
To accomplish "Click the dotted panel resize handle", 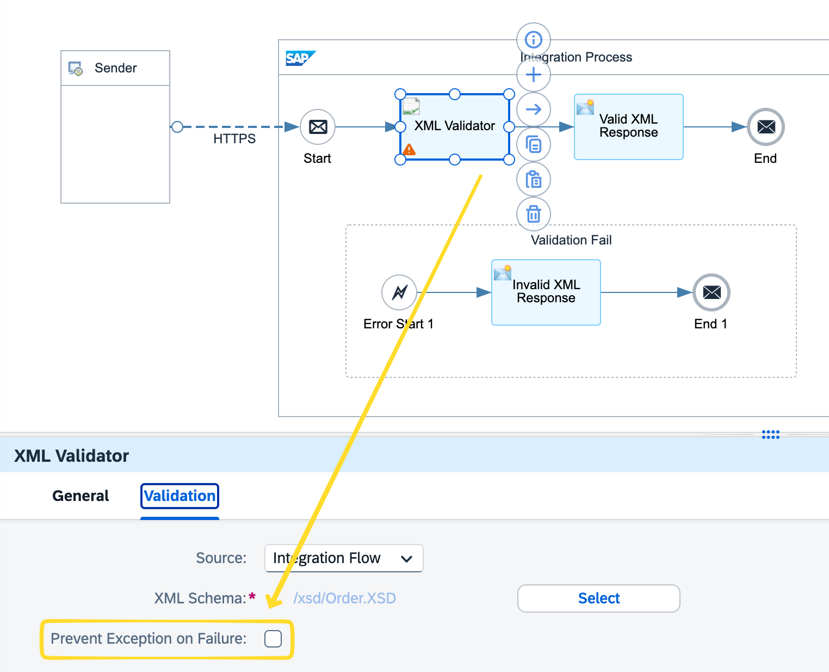I will [770, 434].
